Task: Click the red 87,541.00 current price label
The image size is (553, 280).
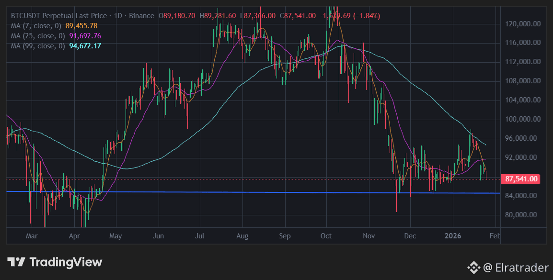Action: click(521, 179)
